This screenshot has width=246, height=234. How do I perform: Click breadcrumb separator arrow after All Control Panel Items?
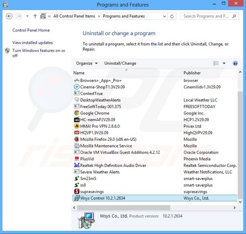99,16
